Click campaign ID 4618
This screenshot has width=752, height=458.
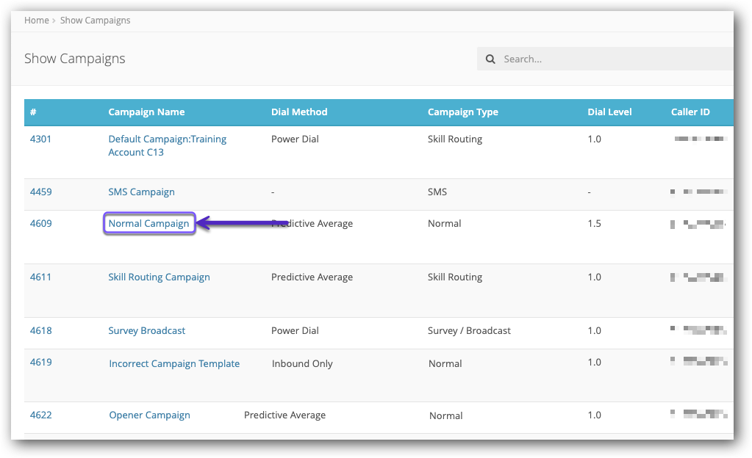pos(40,331)
